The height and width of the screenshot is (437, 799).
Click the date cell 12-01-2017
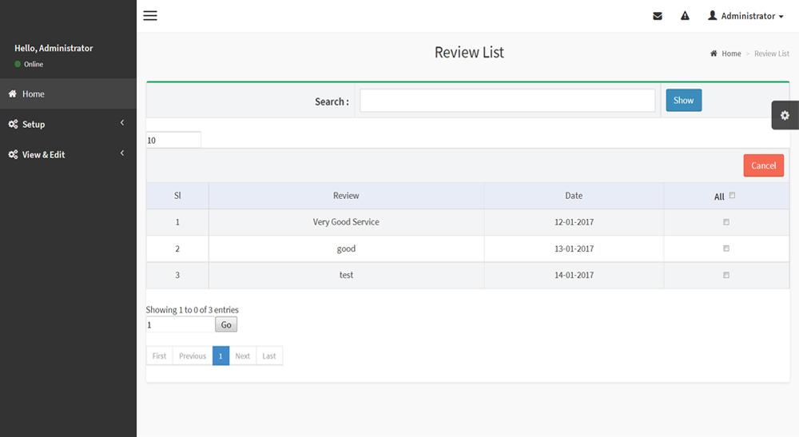574,222
